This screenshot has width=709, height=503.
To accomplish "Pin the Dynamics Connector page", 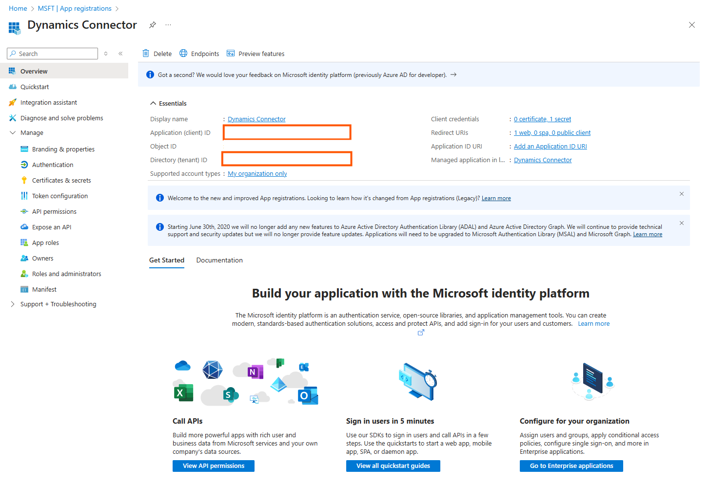I will 153,25.
